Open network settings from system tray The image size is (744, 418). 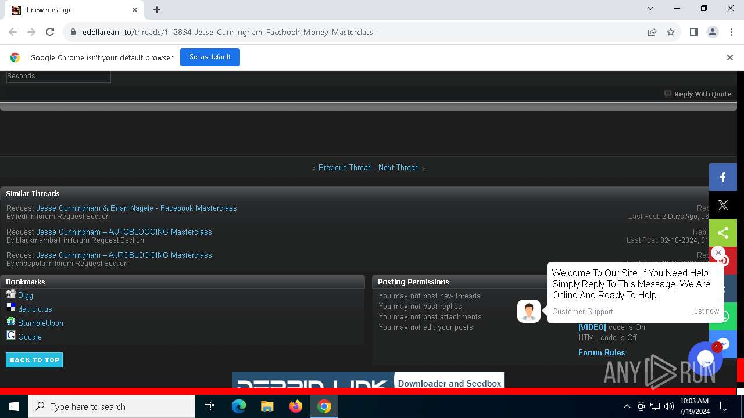(x=655, y=406)
